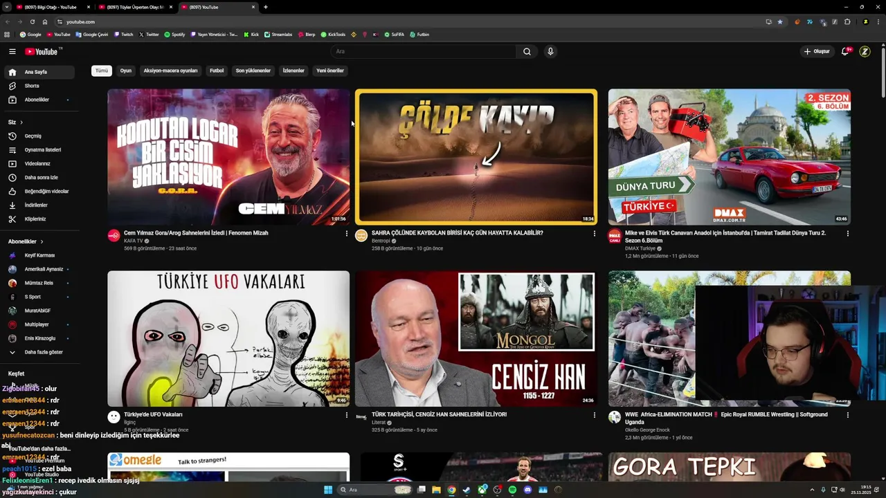The image size is (886, 498).
Task: Open Oynatma listeleri
Action: pyautogui.click(x=39, y=150)
